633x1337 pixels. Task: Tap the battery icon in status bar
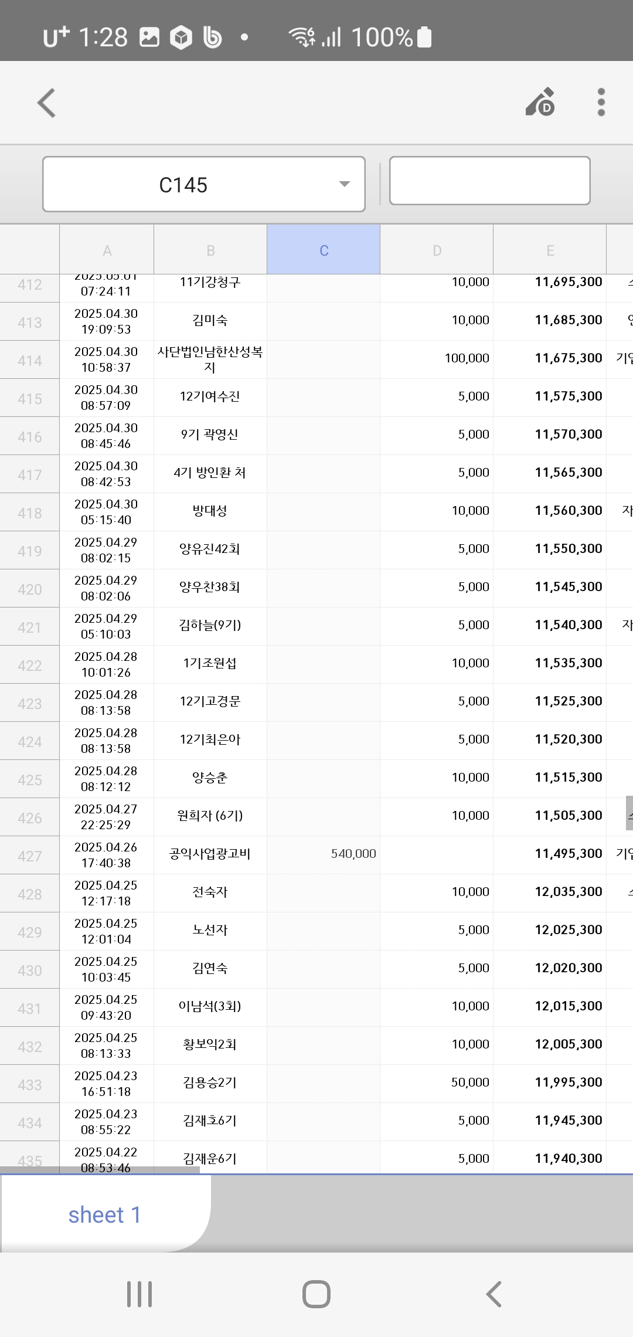424,38
